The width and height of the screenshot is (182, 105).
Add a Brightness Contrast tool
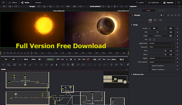[52, 65]
